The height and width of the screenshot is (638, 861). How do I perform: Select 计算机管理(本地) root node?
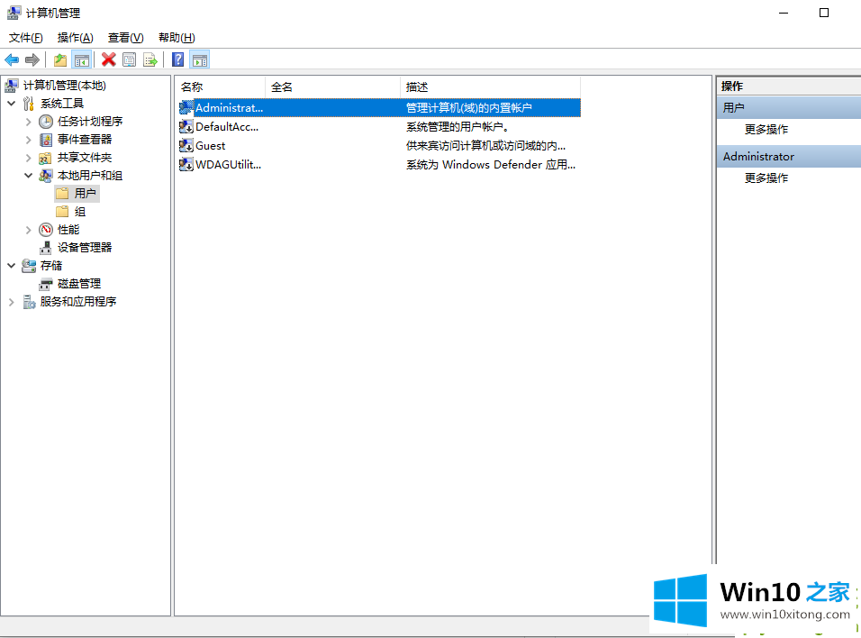[64, 86]
